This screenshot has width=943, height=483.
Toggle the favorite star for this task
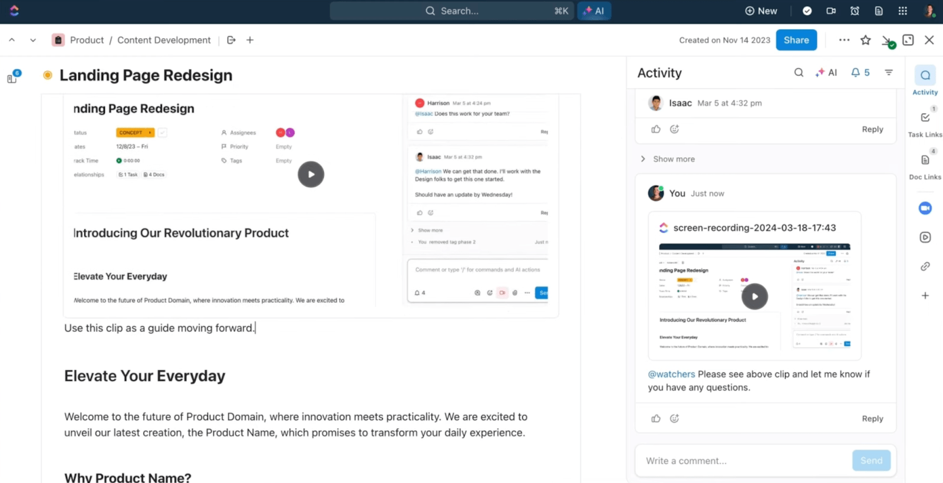tap(865, 40)
